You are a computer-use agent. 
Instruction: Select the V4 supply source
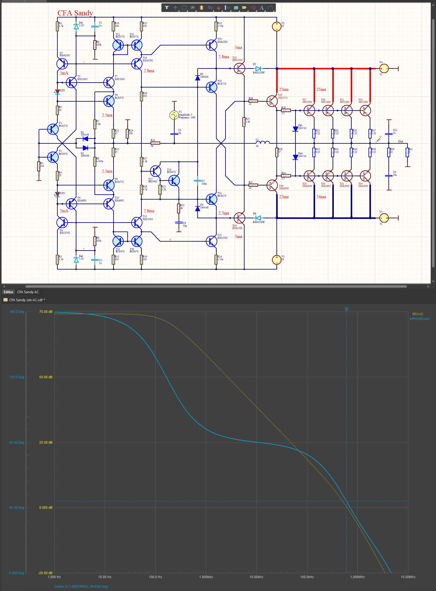pyautogui.click(x=384, y=68)
